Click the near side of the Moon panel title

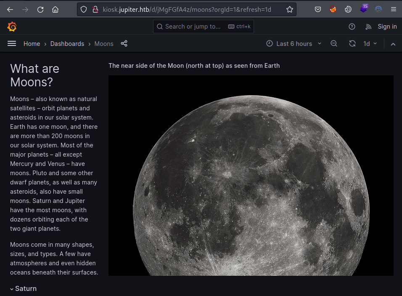coord(194,66)
